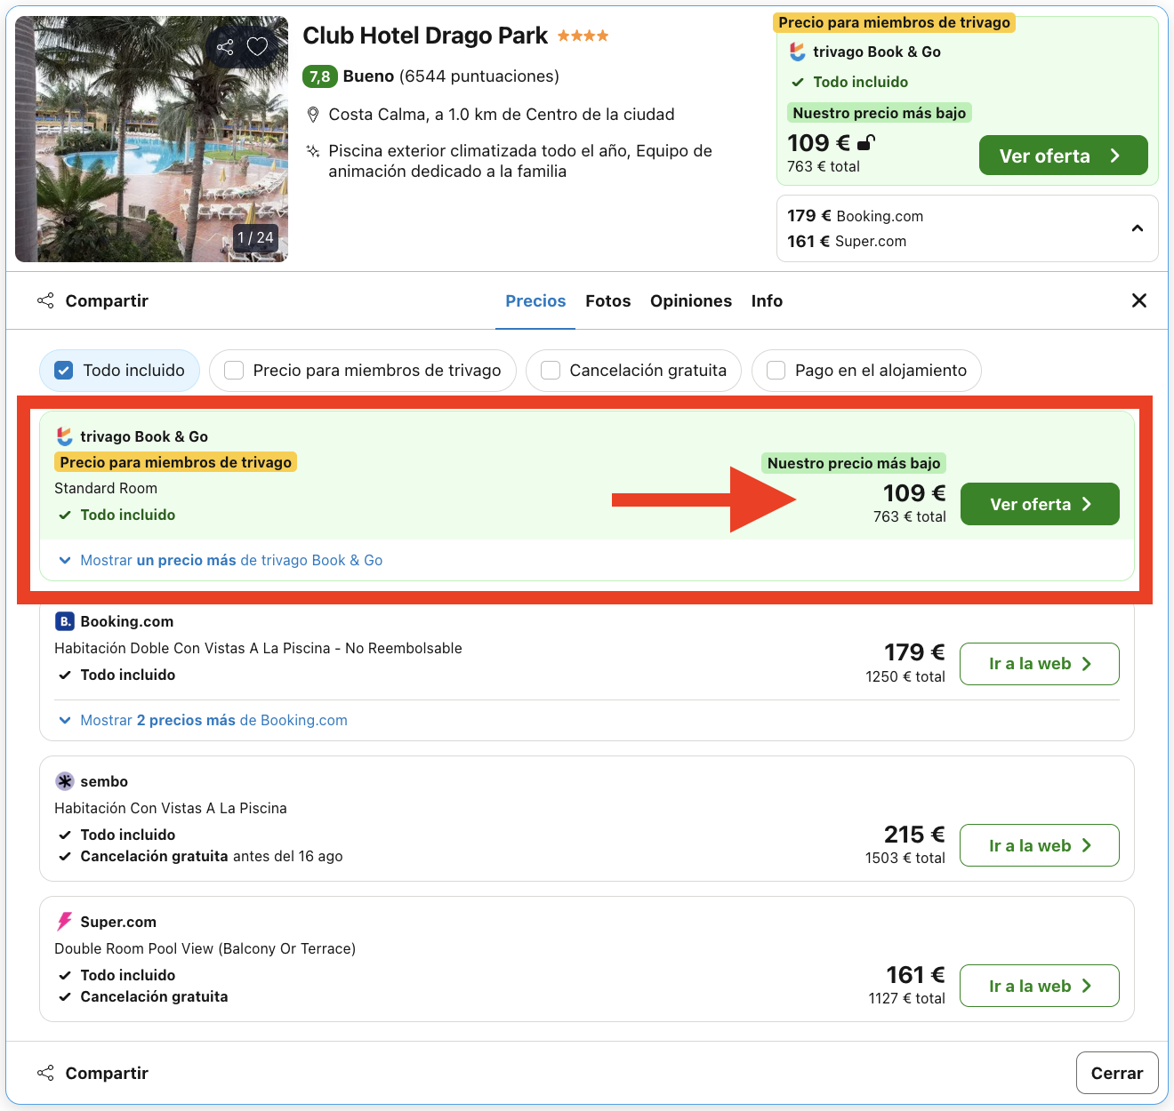Click the 179 € Booking.com summary price
The height and width of the screenshot is (1111, 1174).
(856, 216)
